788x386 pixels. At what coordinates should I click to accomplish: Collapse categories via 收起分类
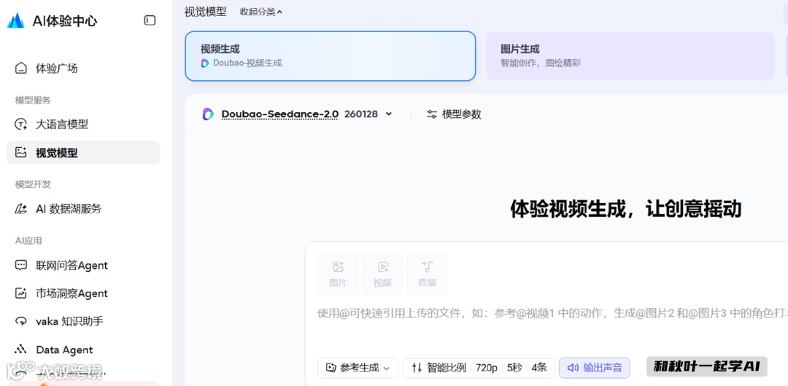(260, 12)
